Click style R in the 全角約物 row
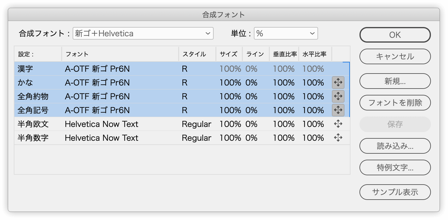 pos(185,96)
